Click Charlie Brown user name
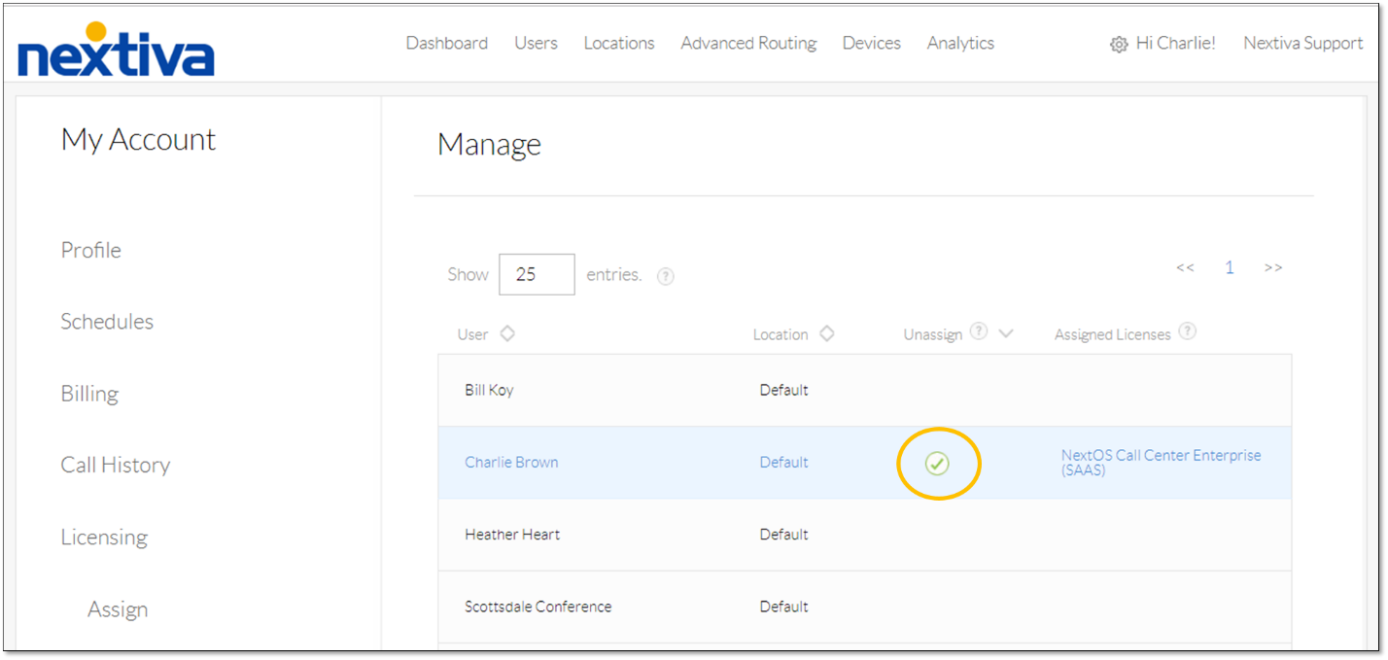 pos(511,463)
